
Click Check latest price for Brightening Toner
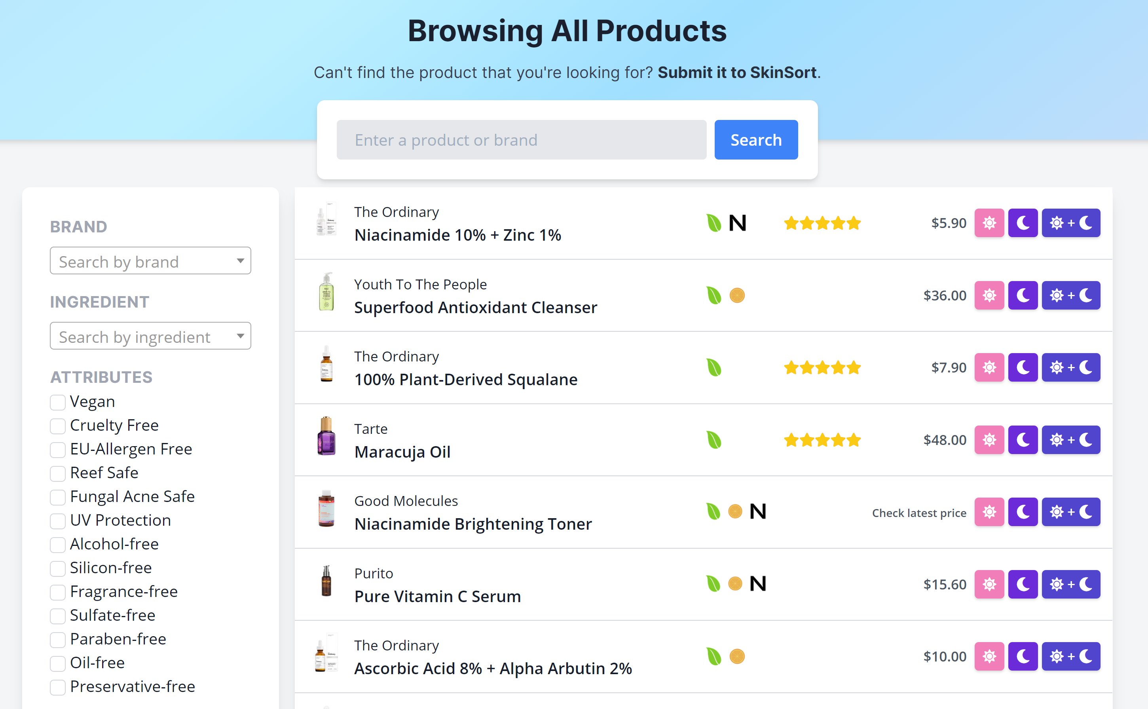tap(919, 513)
